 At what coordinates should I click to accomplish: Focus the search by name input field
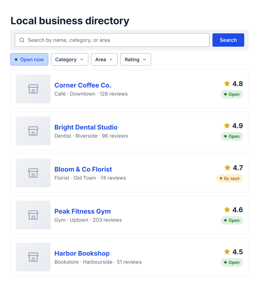tap(112, 40)
